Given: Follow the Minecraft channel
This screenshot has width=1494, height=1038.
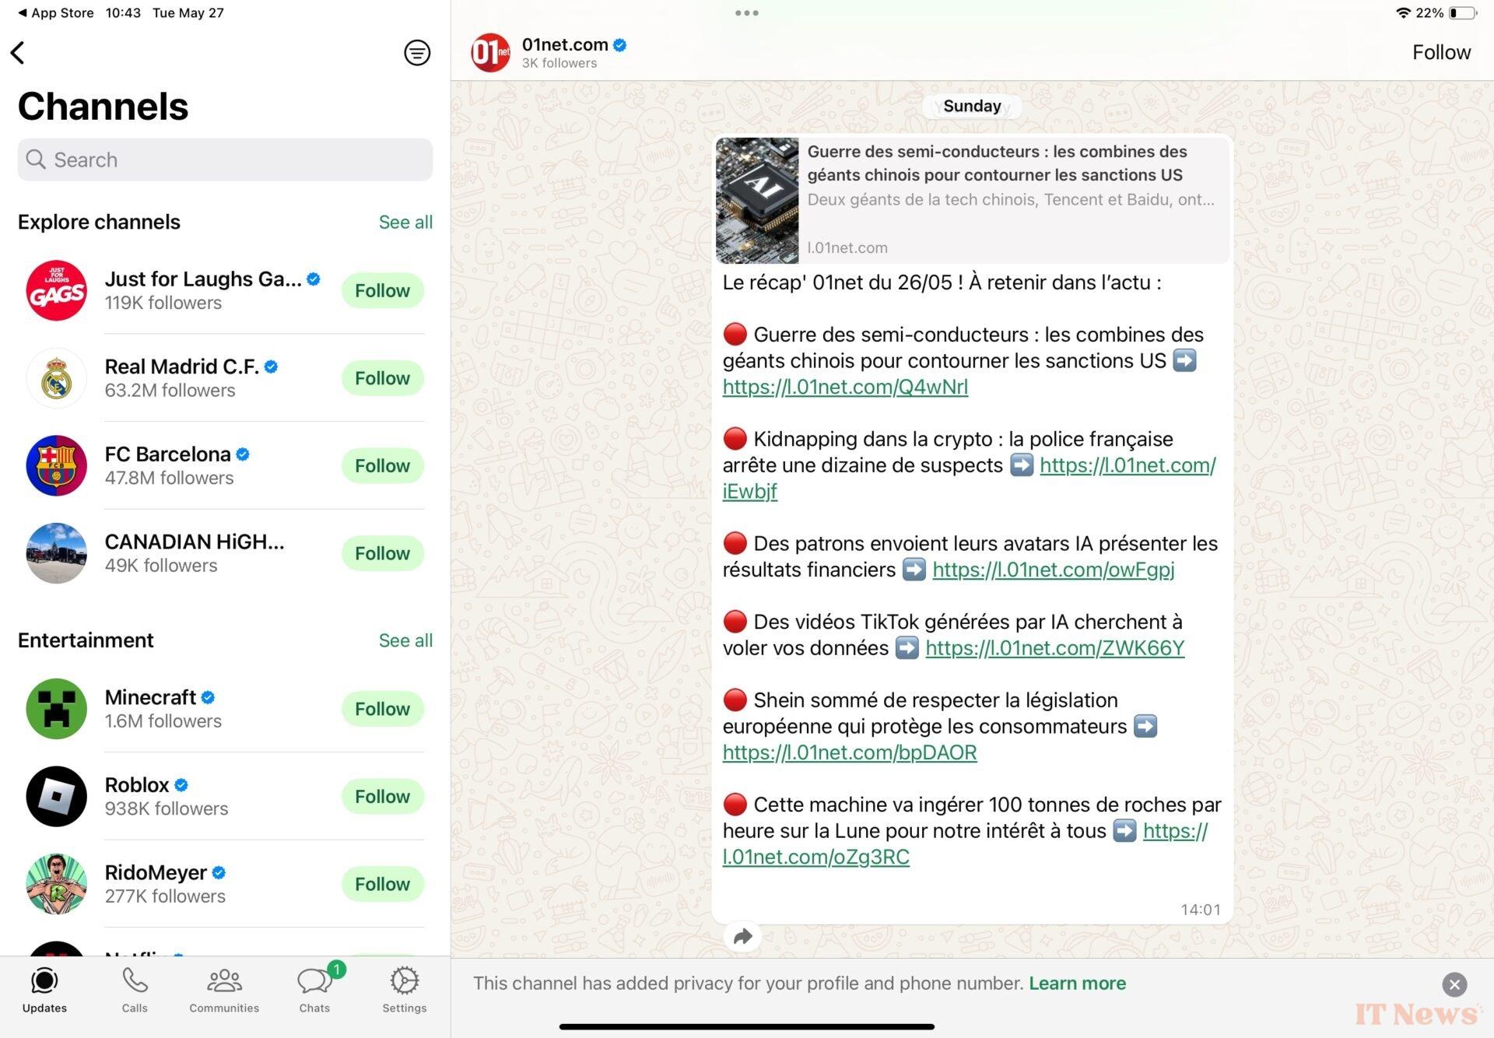Looking at the screenshot, I should point(382,709).
